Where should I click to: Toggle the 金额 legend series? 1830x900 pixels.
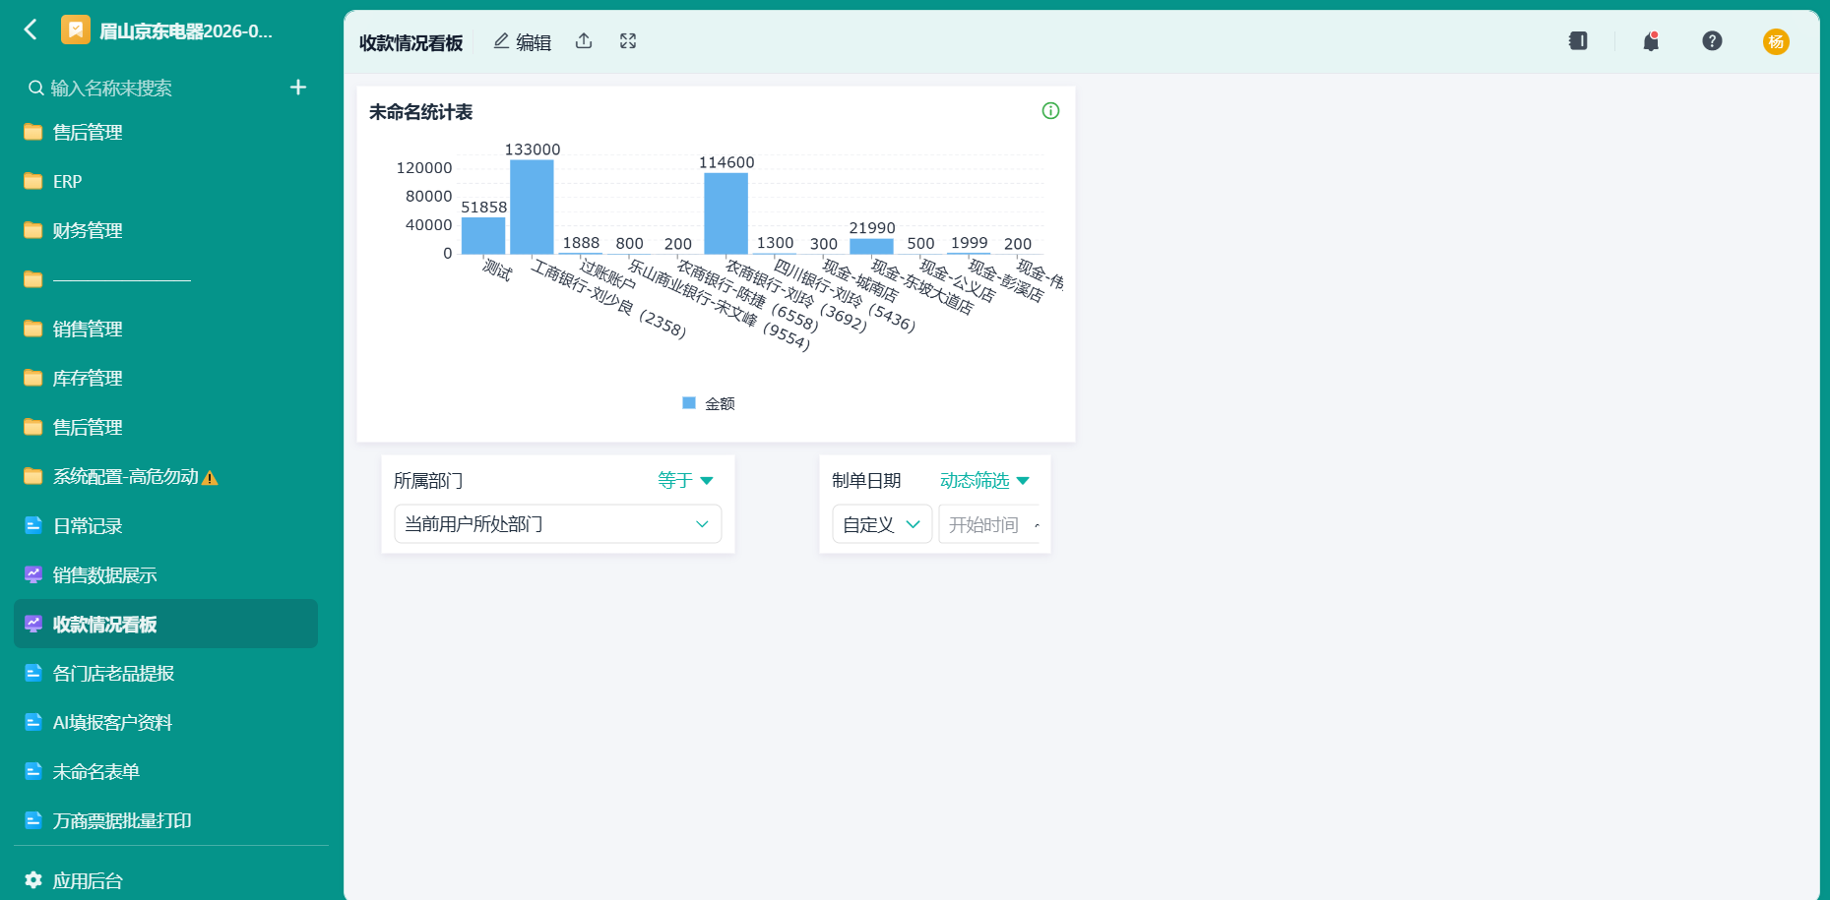[709, 403]
